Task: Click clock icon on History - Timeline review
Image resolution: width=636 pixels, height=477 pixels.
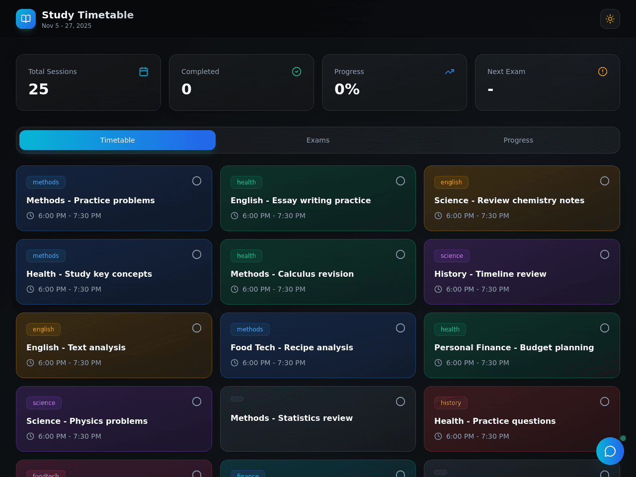Action: (438, 289)
